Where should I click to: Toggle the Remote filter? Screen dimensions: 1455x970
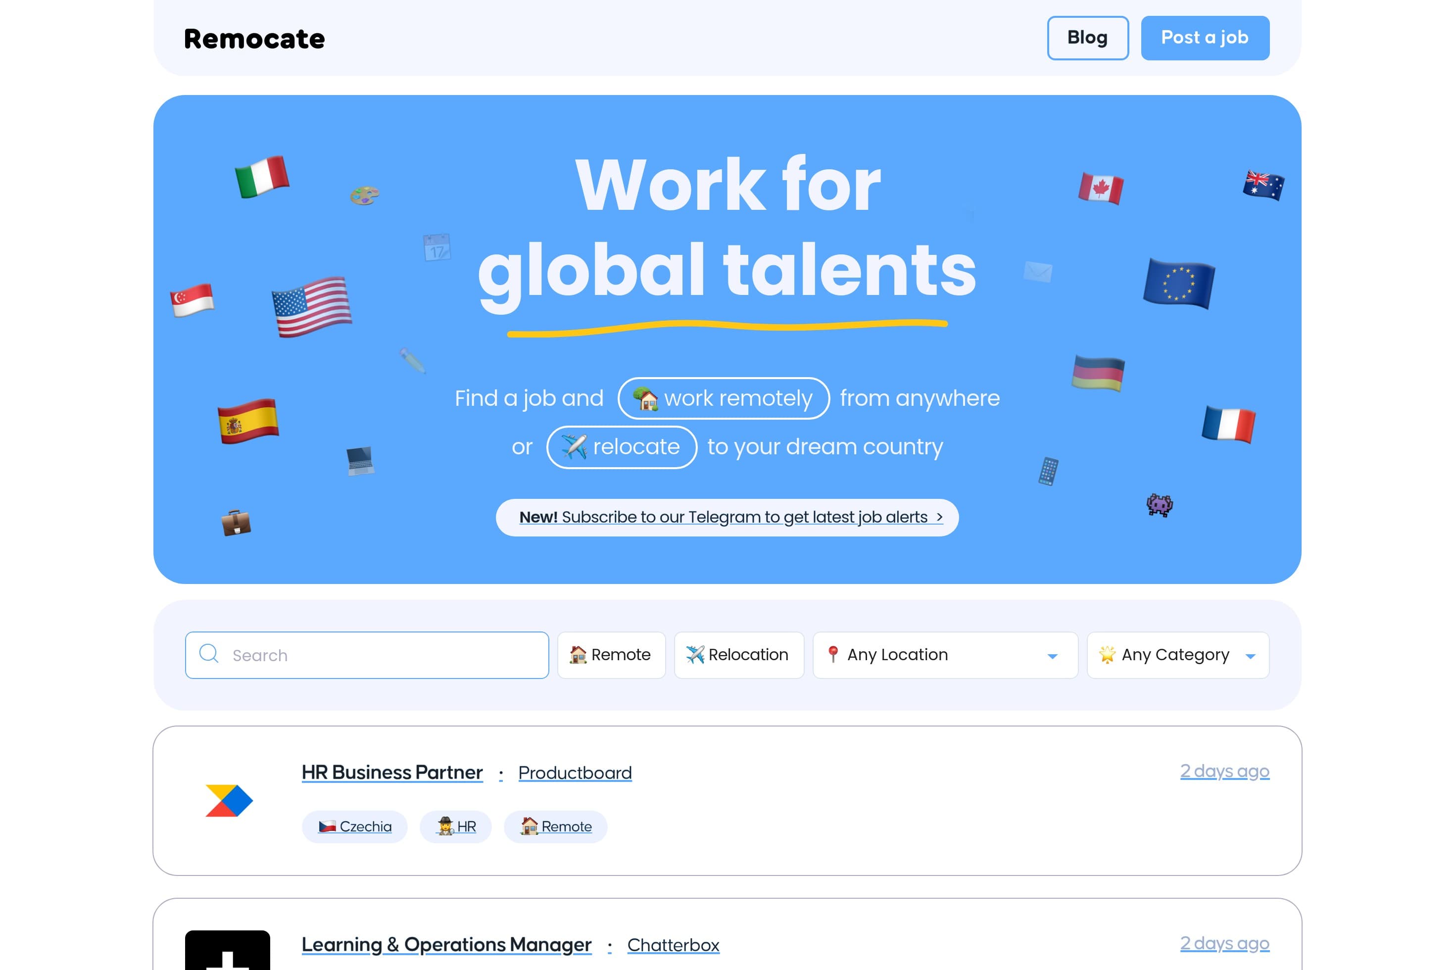[611, 654]
